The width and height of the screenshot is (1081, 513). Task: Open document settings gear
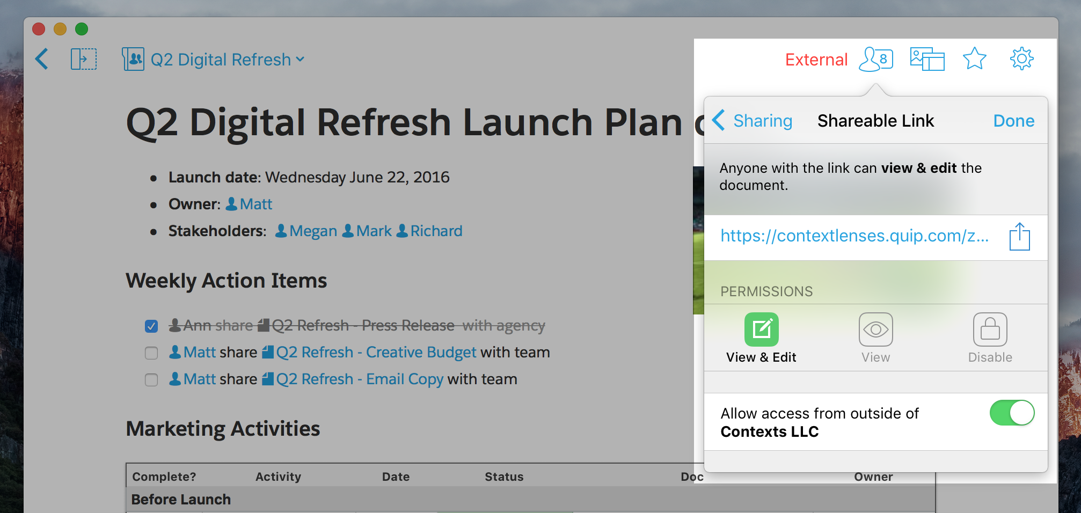[1021, 59]
